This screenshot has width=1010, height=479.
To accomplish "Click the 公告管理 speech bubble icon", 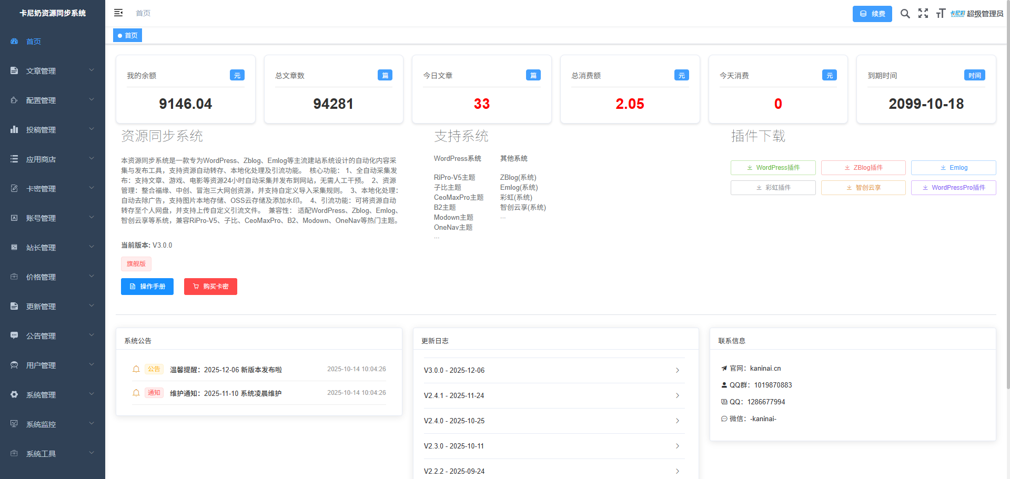I will click(14, 336).
